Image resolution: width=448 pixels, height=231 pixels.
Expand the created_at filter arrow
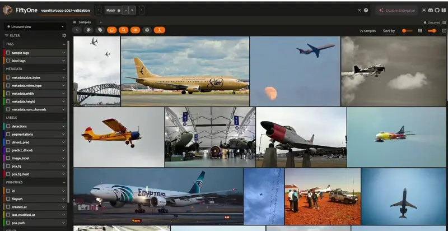63,207
